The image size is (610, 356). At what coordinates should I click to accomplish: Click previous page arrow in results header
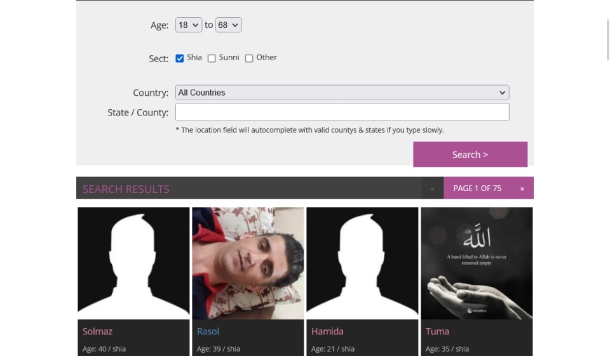(x=433, y=188)
